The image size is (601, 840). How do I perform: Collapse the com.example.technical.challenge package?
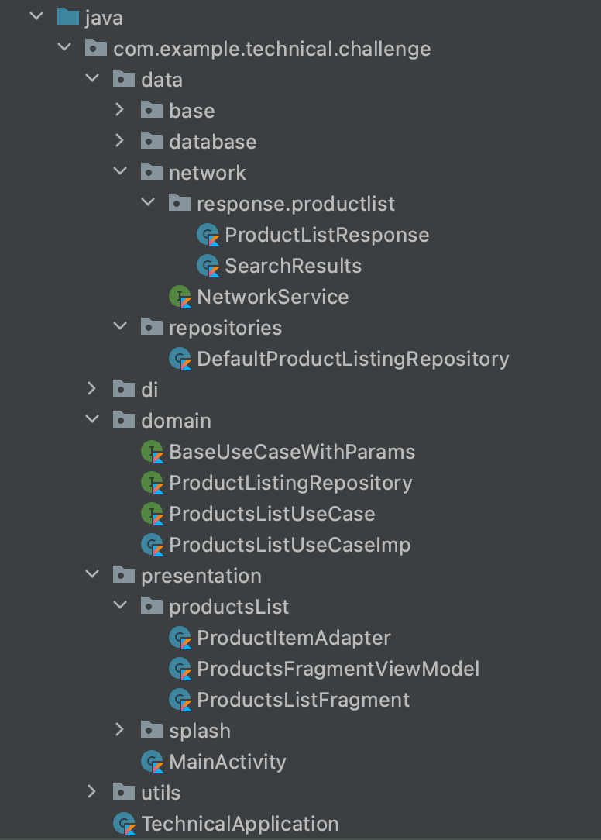(64, 47)
